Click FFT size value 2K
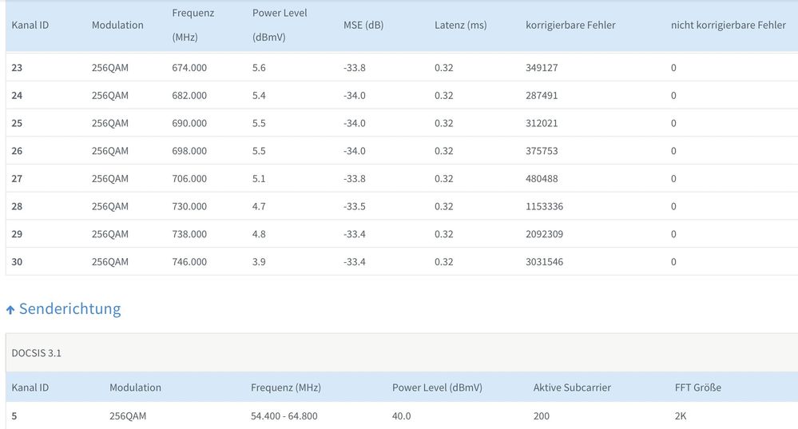This screenshot has width=798, height=429. point(681,415)
